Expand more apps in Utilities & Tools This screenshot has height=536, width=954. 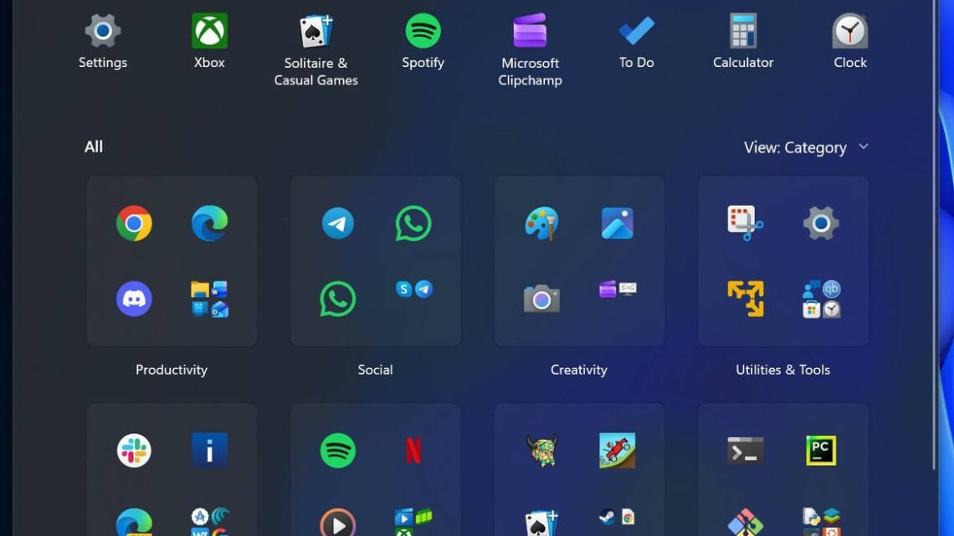[x=821, y=299]
